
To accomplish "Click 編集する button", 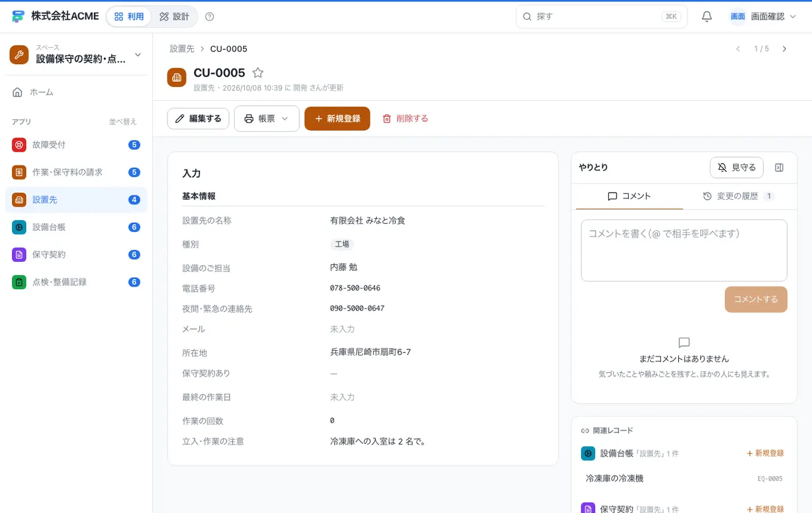I will [198, 119].
